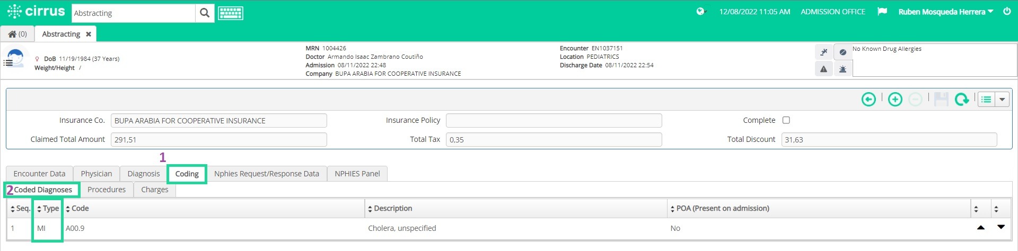Close the Abstracting tab

pyautogui.click(x=89, y=34)
